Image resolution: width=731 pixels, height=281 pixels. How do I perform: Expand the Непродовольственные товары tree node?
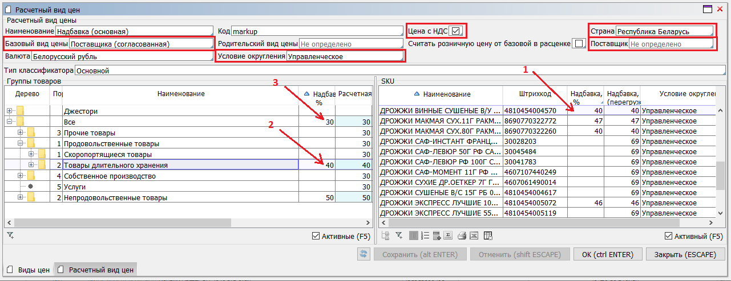click(x=21, y=197)
